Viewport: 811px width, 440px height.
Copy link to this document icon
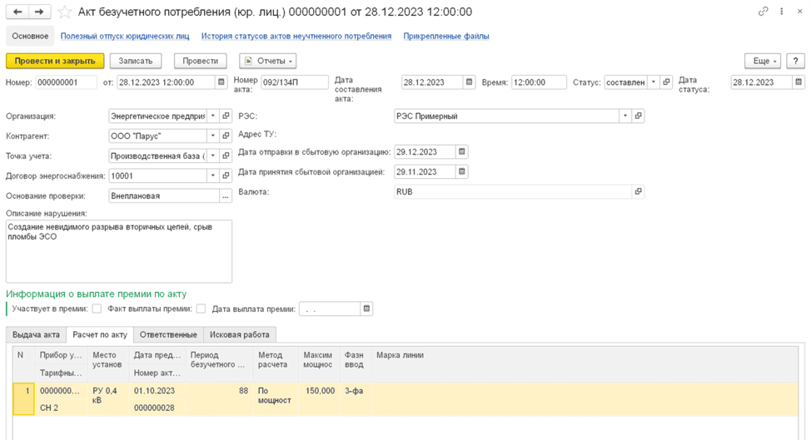point(763,12)
